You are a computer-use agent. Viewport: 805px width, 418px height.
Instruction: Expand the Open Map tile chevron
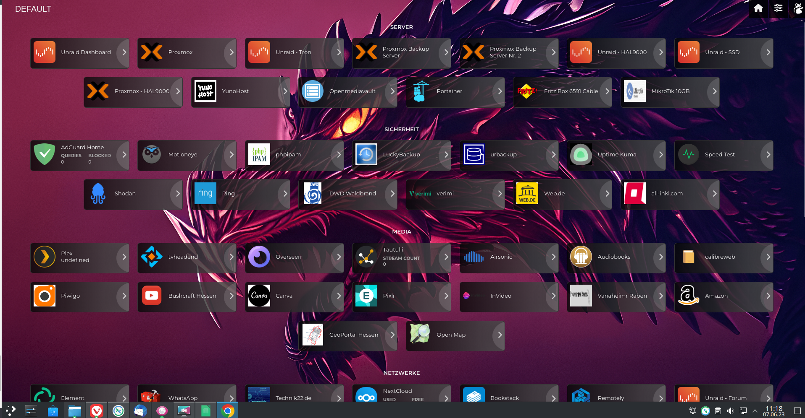pyautogui.click(x=500, y=335)
